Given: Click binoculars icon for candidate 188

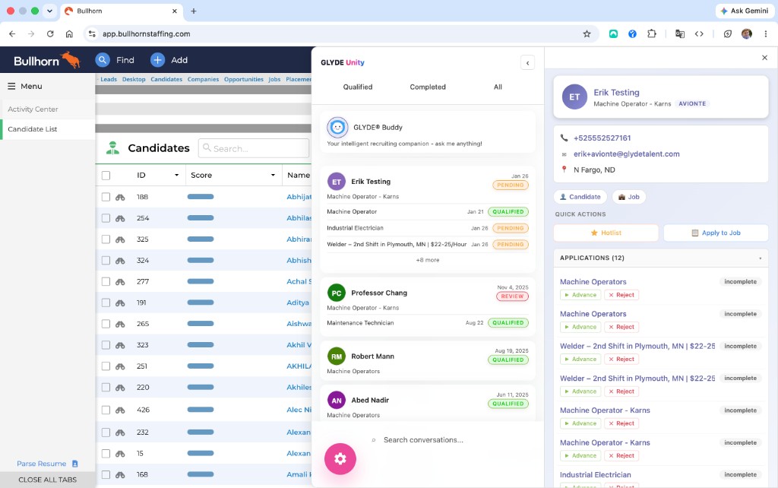Looking at the screenshot, I should (x=120, y=197).
